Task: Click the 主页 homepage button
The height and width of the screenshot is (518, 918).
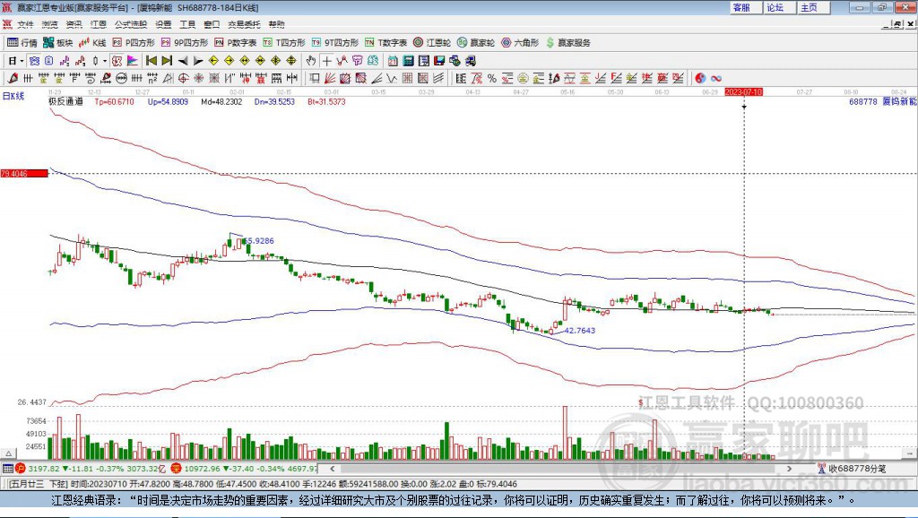Action: coord(809,7)
